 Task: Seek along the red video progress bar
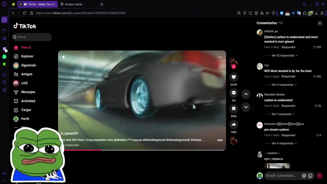click(142, 150)
